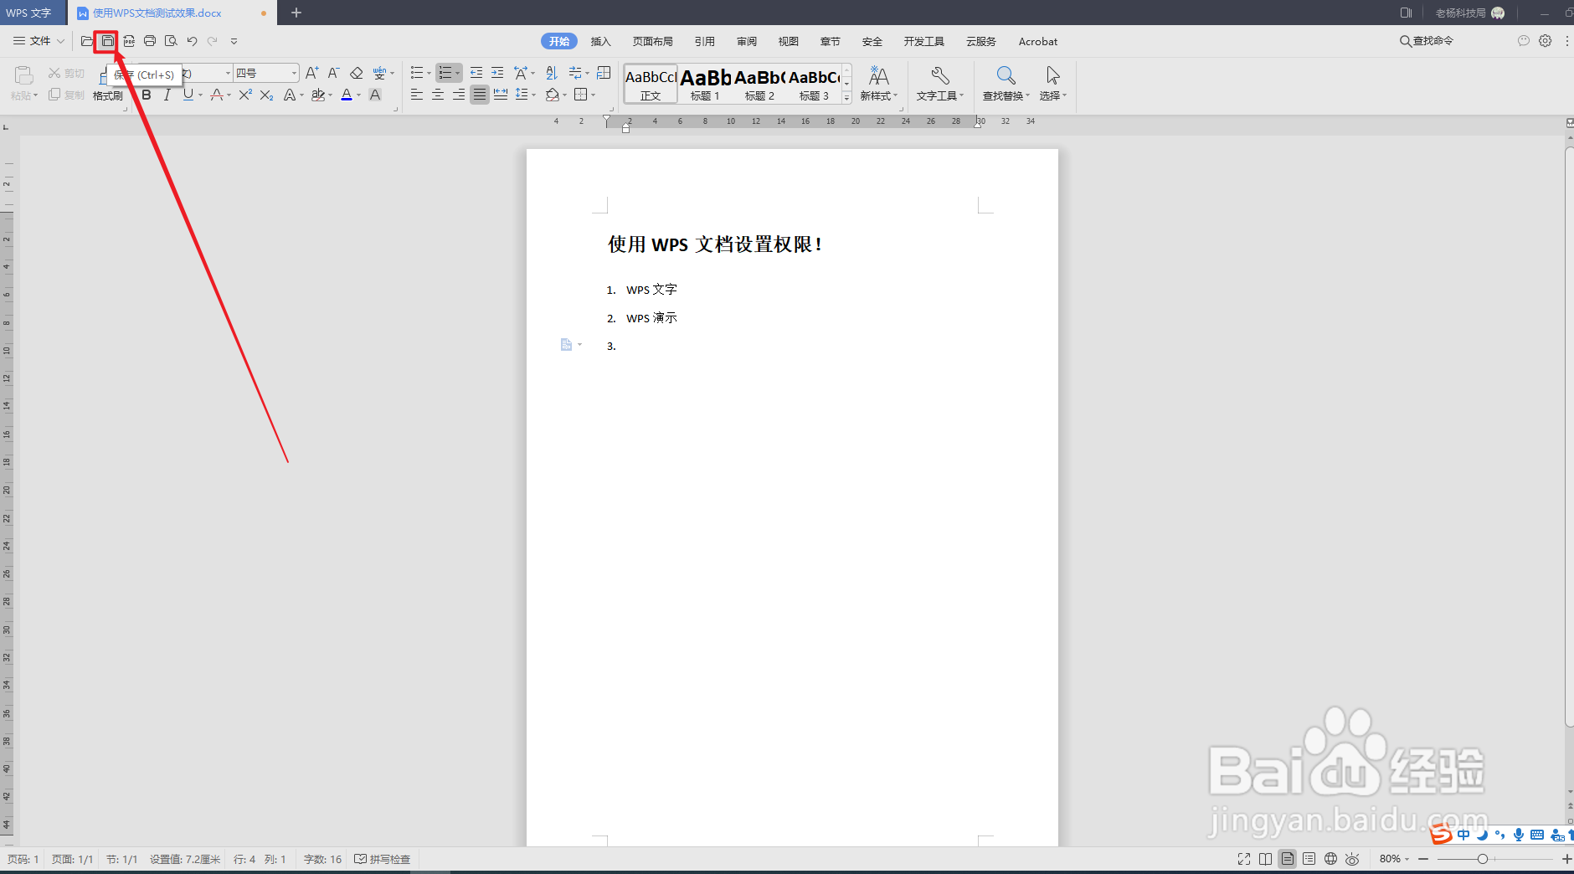This screenshot has width=1574, height=874.
Task: Click the 选择 cursor tool
Action: coord(1052,84)
